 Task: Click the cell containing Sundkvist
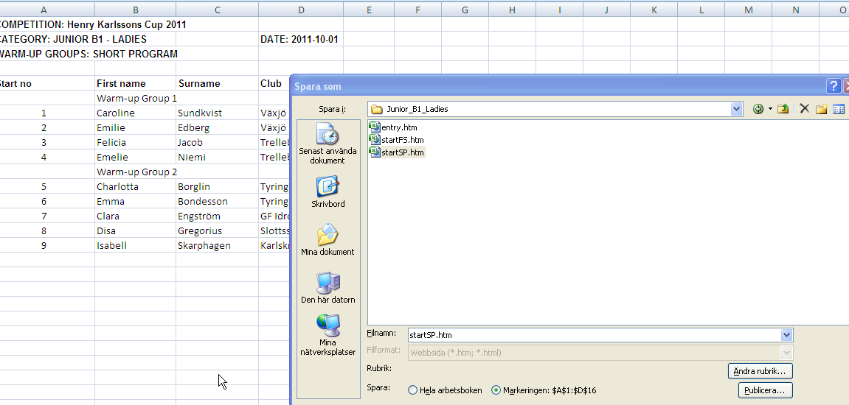[217, 113]
